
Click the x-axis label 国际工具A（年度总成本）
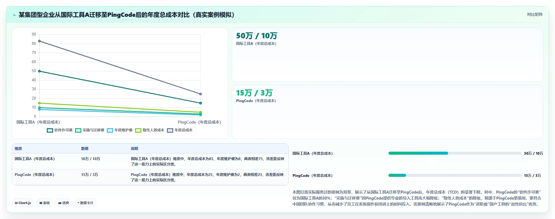pyautogui.click(x=38, y=122)
